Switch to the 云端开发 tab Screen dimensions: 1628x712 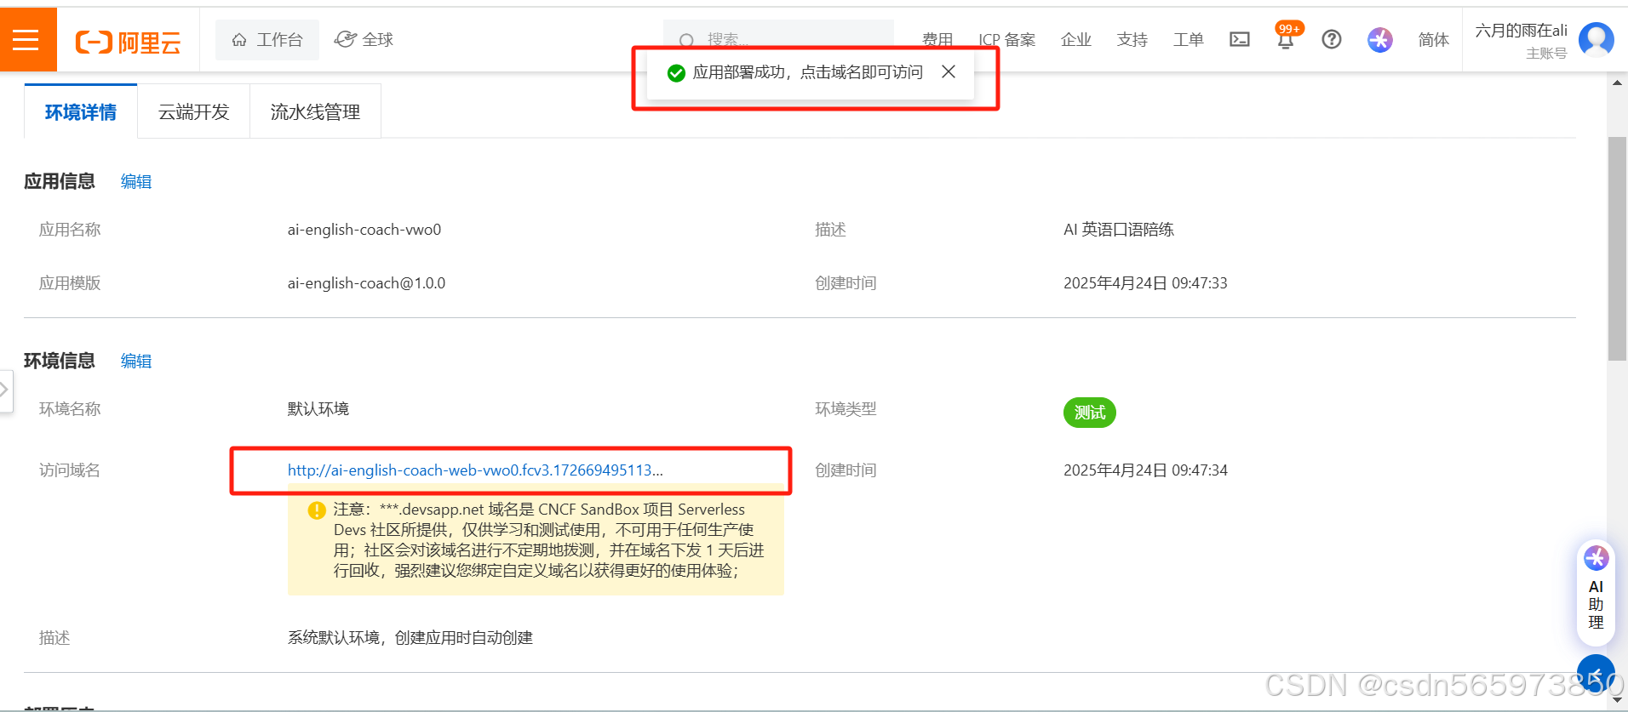(x=194, y=112)
